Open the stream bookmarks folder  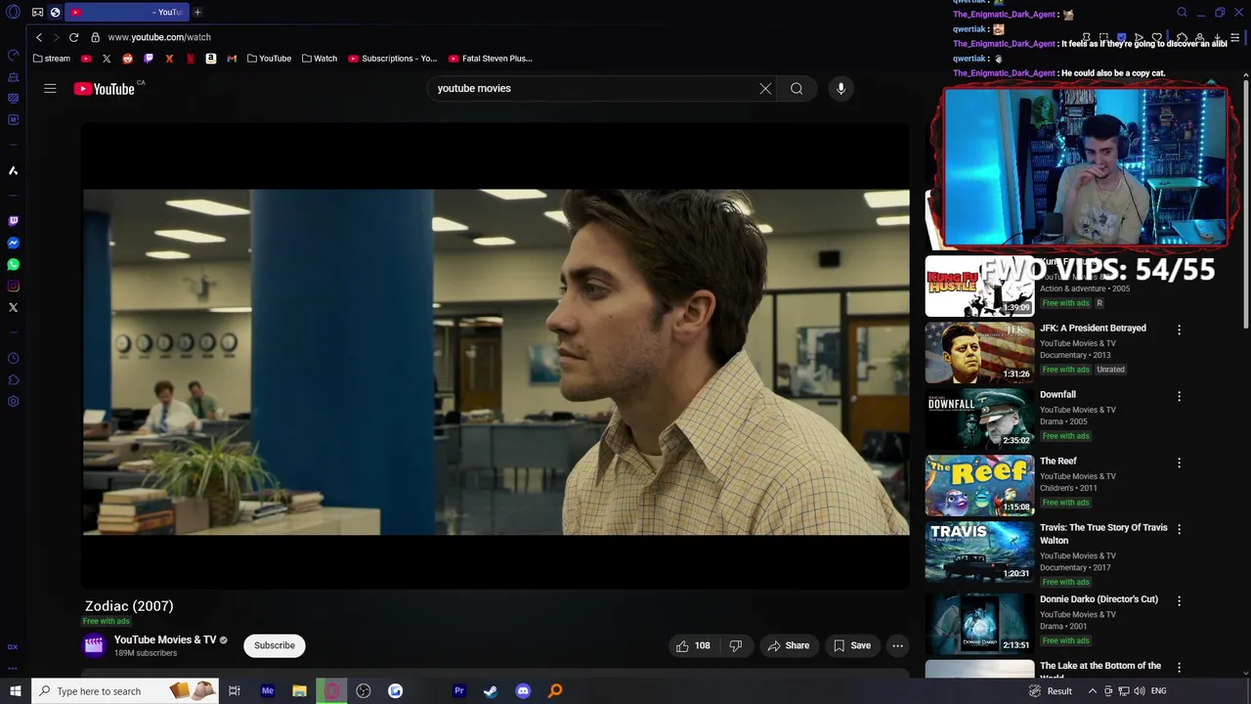tap(51, 59)
